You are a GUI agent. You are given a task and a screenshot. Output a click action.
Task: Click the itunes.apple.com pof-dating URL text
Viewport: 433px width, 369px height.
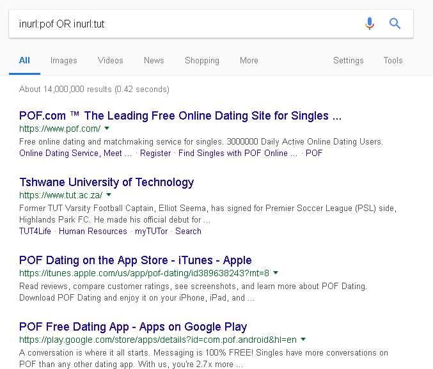tap(144, 273)
